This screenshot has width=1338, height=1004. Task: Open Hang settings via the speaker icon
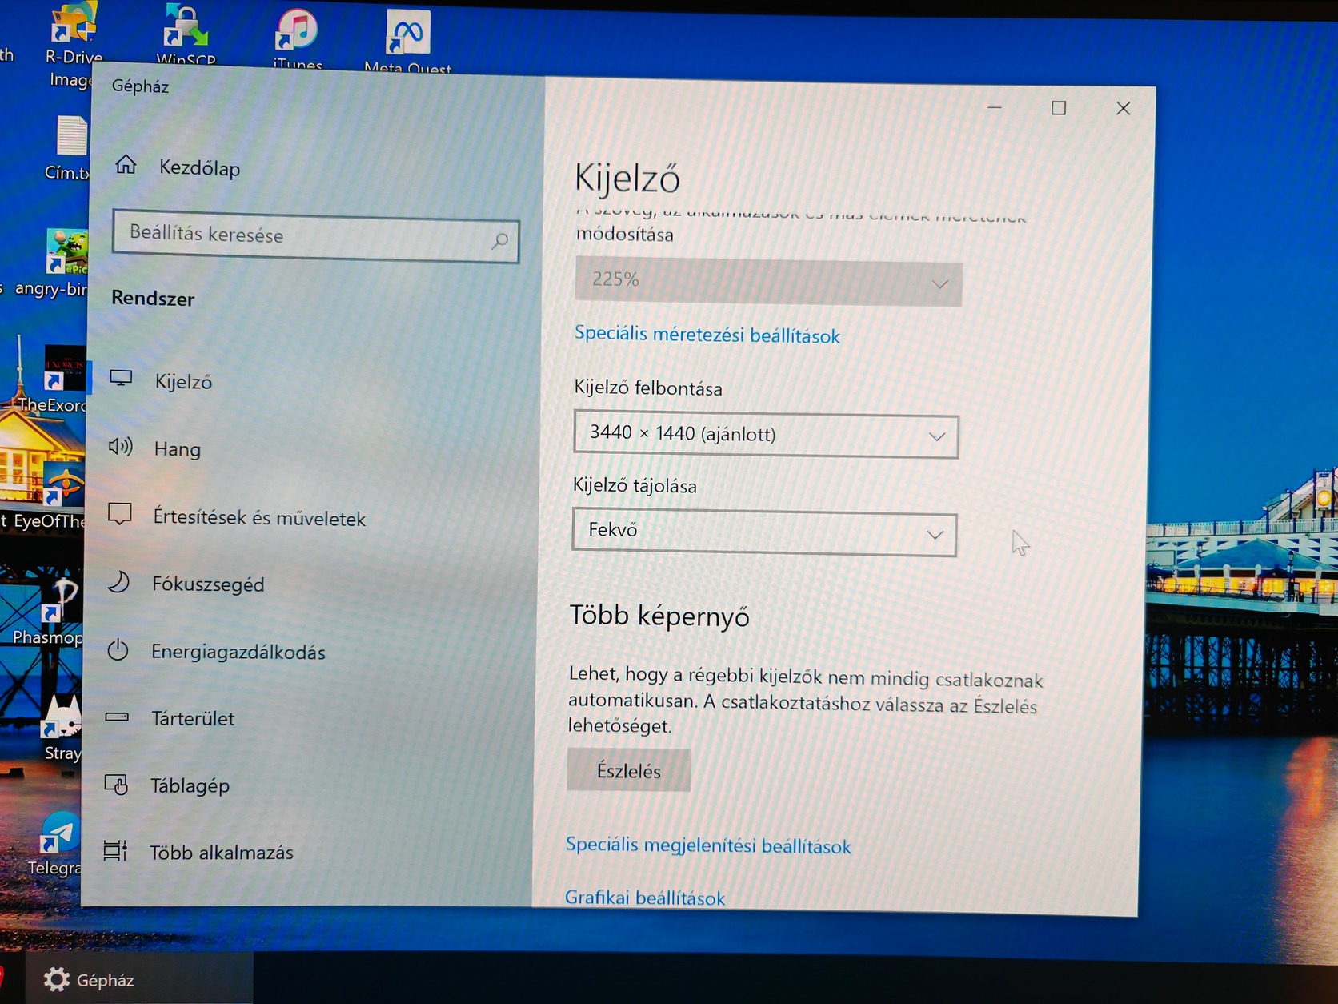pos(121,448)
